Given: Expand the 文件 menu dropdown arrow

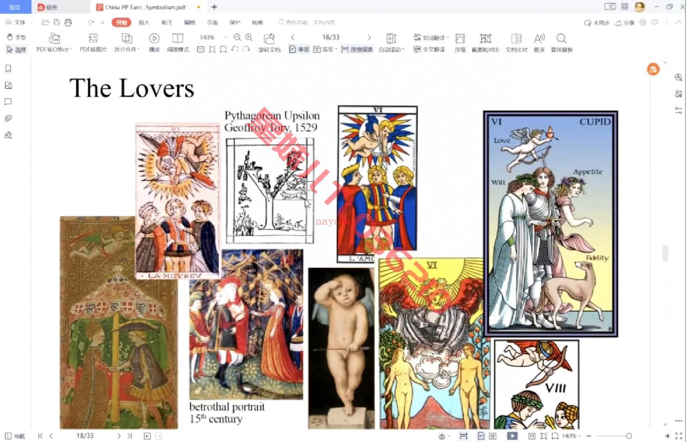Looking at the screenshot, I should (32, 23).
